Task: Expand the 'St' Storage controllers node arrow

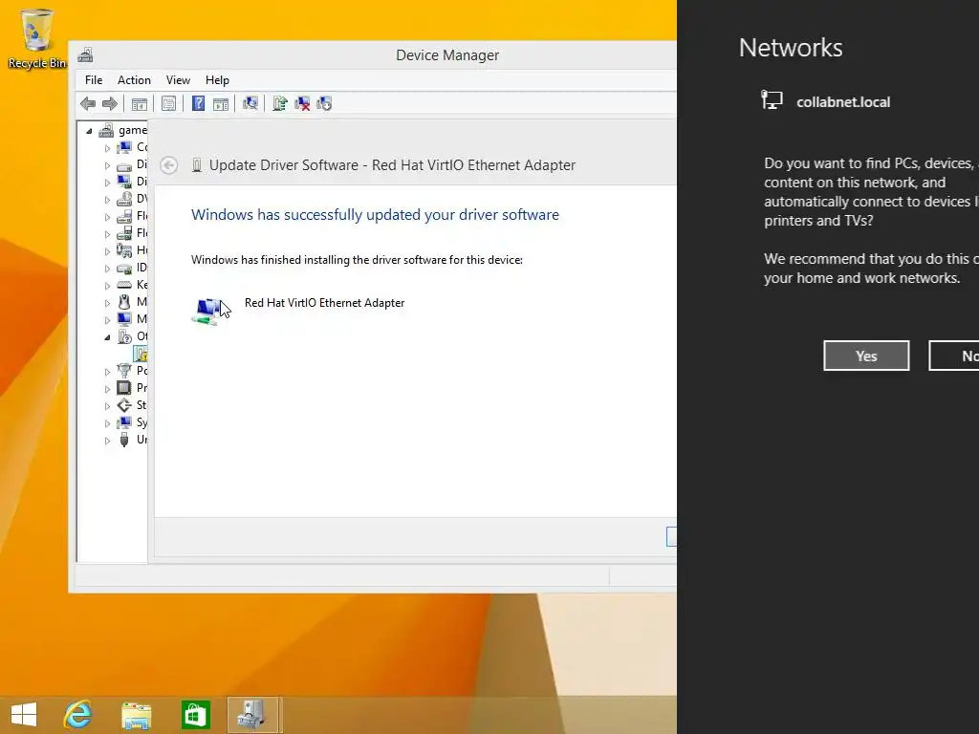Action: point(107,405)
